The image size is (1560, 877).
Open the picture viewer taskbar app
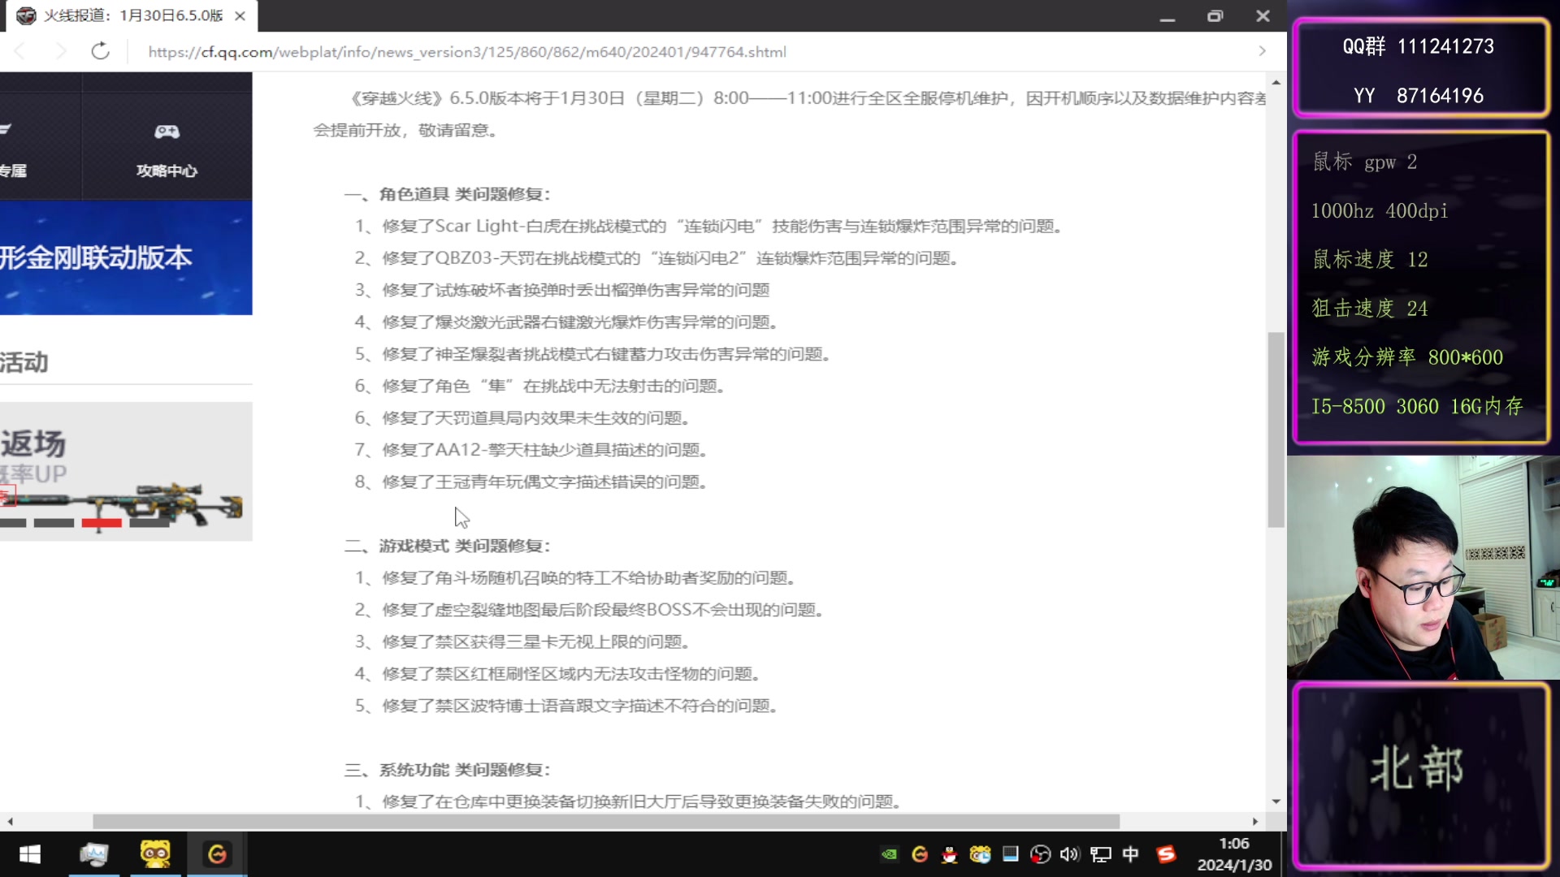click(93, 854)
